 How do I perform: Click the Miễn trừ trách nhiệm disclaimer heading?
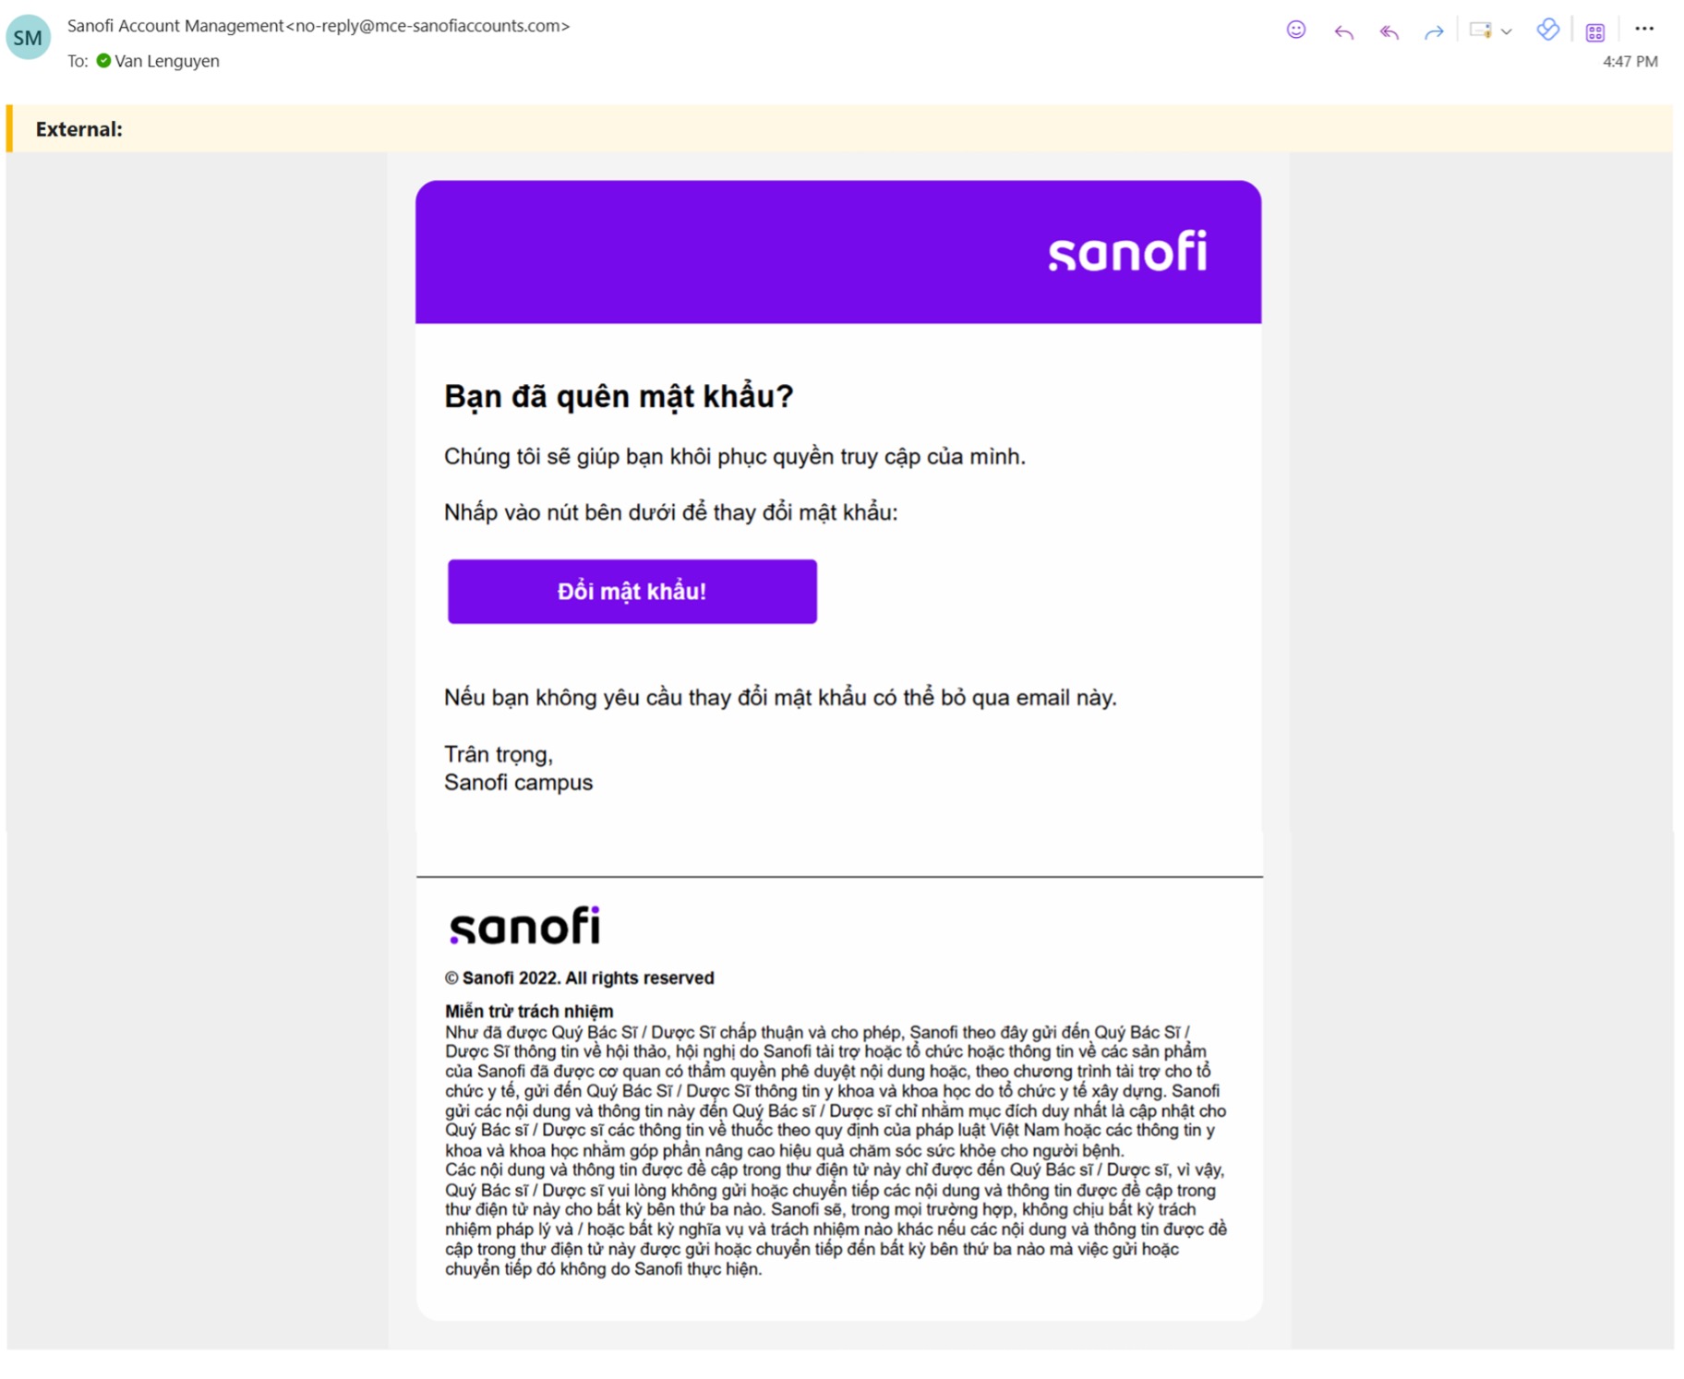pos(529,1011)
